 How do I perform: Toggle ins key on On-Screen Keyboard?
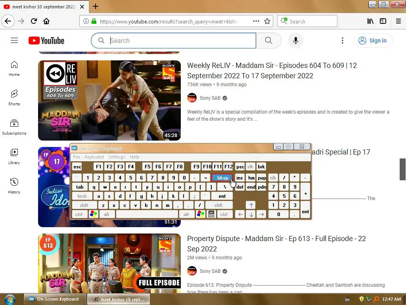pyautogui.click(x=239, y=178)
